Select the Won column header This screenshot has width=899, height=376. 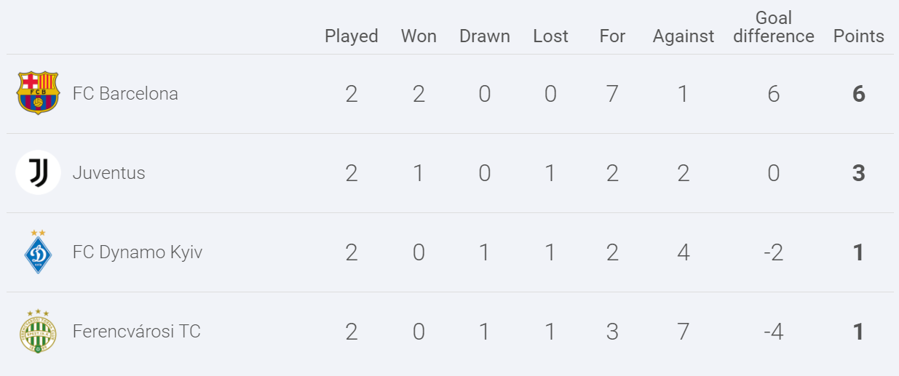(419, 36)
